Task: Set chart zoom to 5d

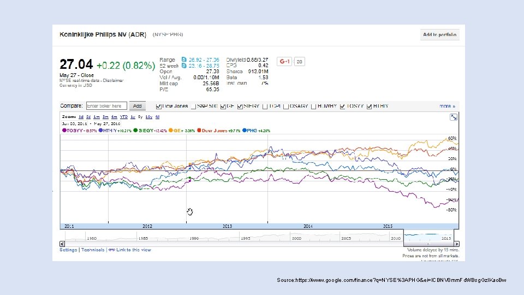Action: point(88,117)
